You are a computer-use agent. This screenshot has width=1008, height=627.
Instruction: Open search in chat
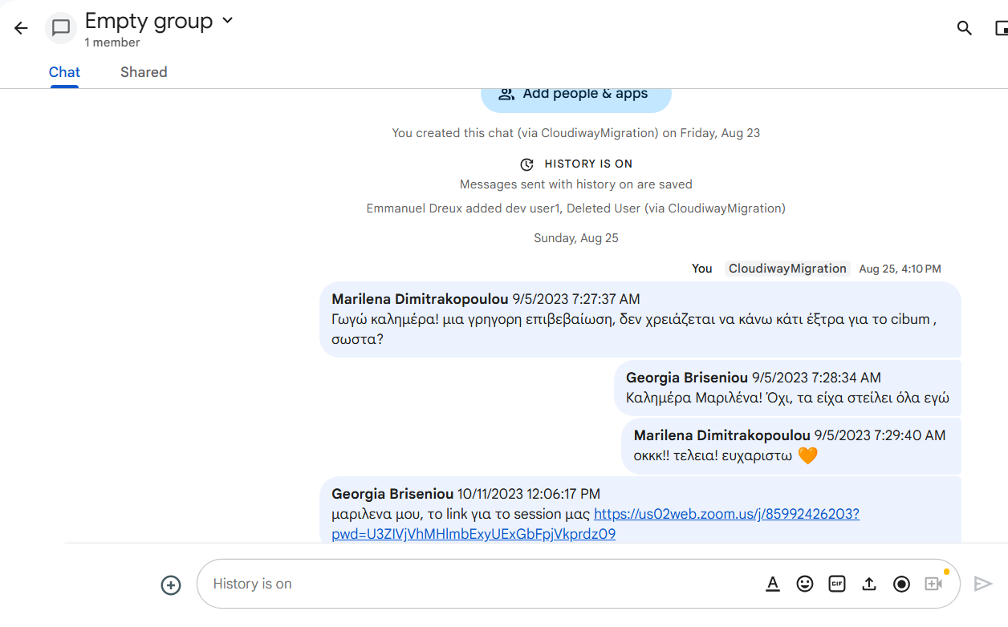[x=965, y=28]
